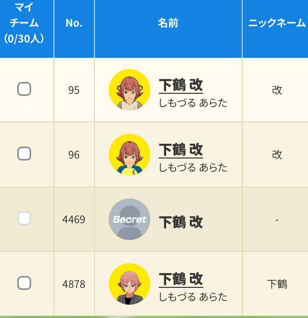308x318 pixels.
Task: Click the ニックネーム column header
Action: 276,23
